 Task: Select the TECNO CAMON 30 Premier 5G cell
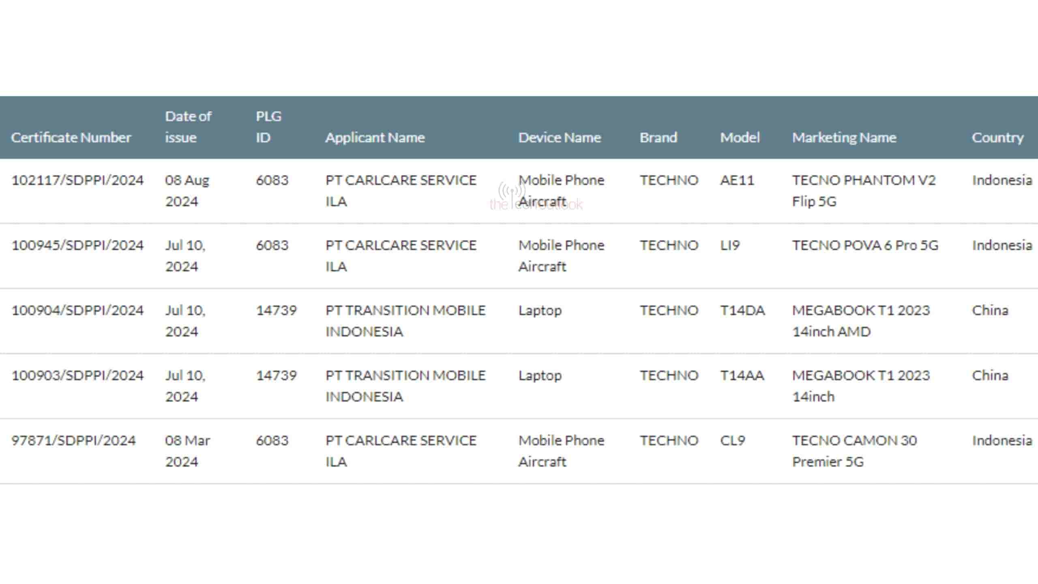click(x=854, y=451)
